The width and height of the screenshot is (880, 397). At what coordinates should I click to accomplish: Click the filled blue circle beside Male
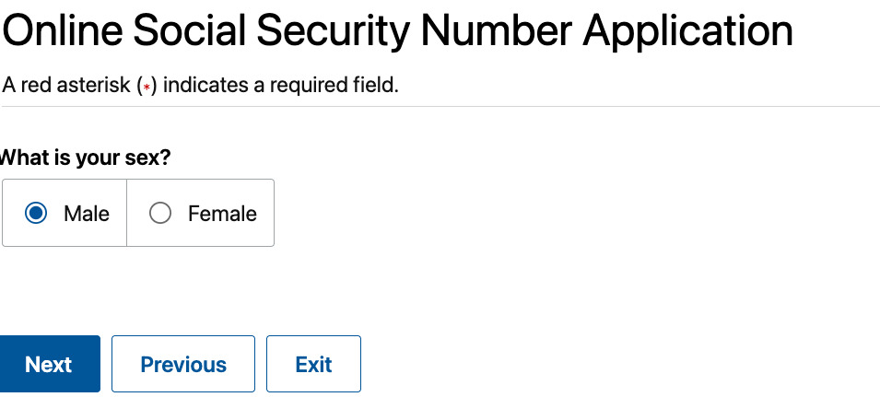point(37,214)
